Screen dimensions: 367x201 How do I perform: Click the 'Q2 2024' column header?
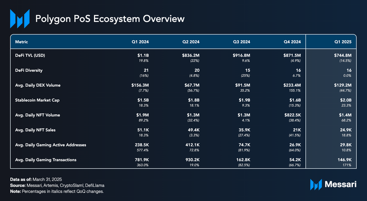pyautogui.click(x=191, y=42)
